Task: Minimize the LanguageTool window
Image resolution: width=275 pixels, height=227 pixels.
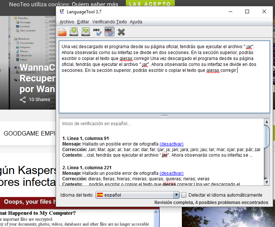Action: pos(230,11)
